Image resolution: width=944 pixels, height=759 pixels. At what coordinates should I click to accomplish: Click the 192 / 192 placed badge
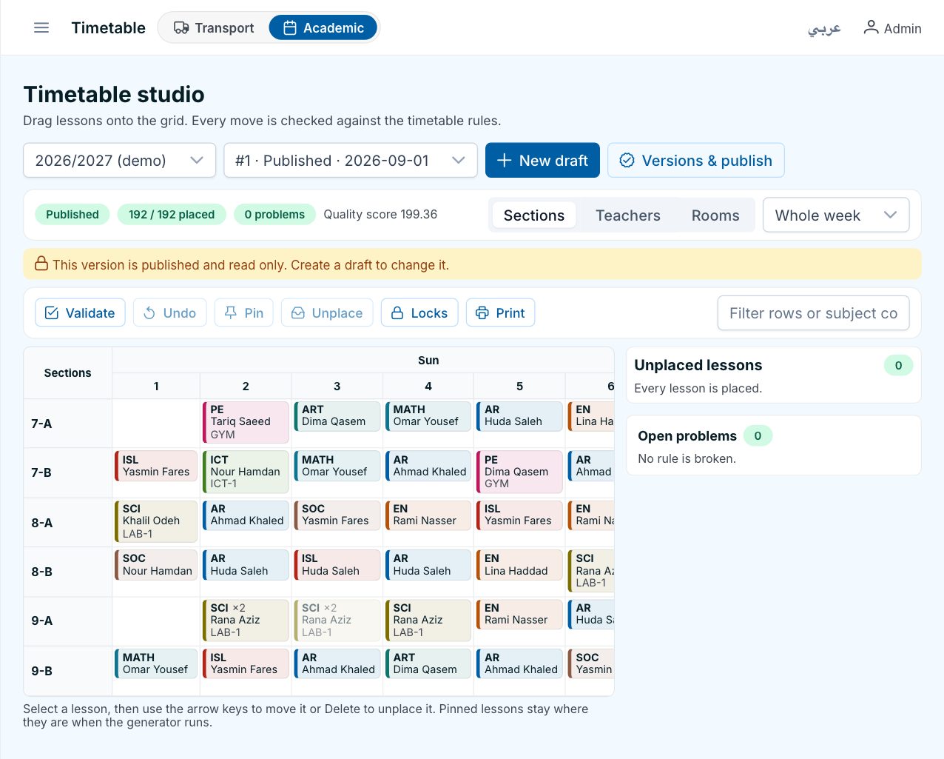point(172,214)
